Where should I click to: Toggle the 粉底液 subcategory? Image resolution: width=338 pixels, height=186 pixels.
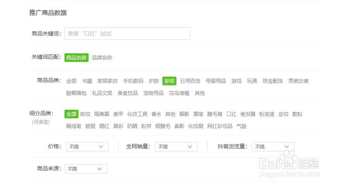tap(267, 114)
